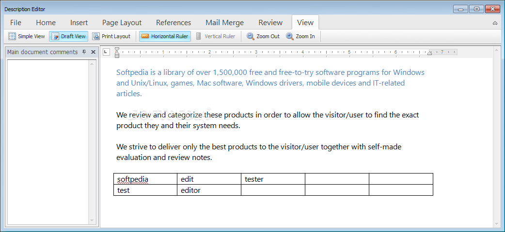Switch to the Review tab
The width and height of the screenshot is (505, 232).
click(x=270, y=23)
